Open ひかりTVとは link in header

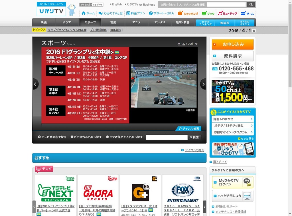pos(111,13)
